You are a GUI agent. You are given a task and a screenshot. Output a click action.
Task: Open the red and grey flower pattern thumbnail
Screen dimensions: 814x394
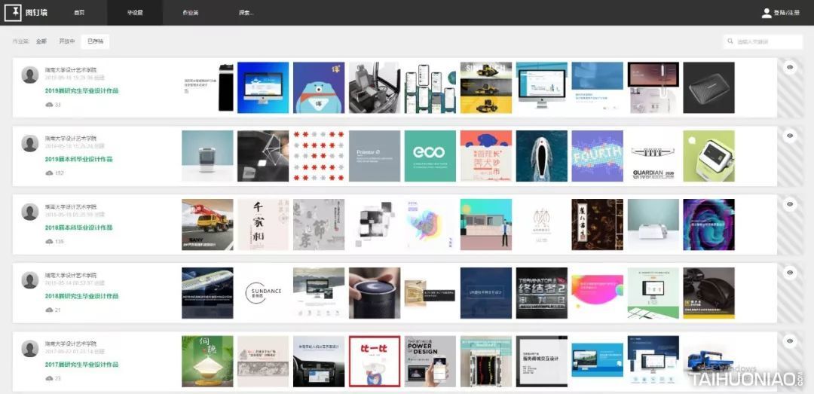(x=319, y=156)
